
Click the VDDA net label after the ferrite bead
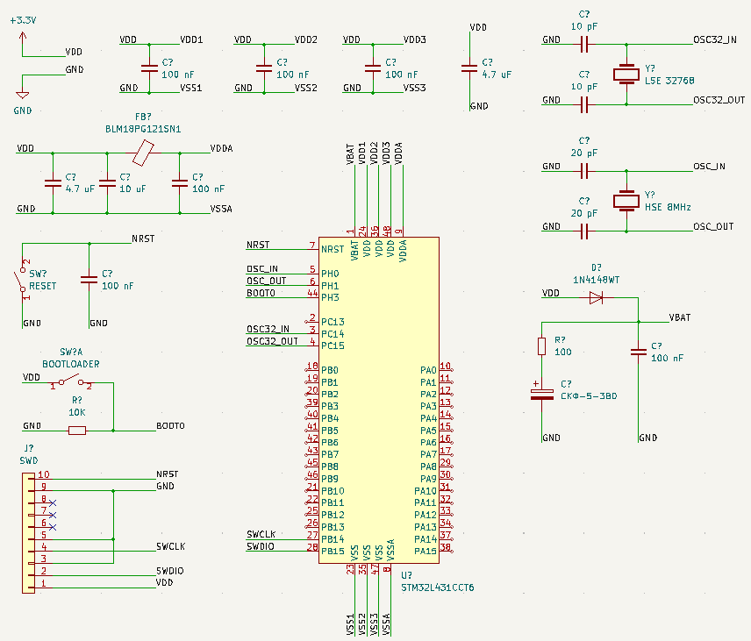pos(221,148)
